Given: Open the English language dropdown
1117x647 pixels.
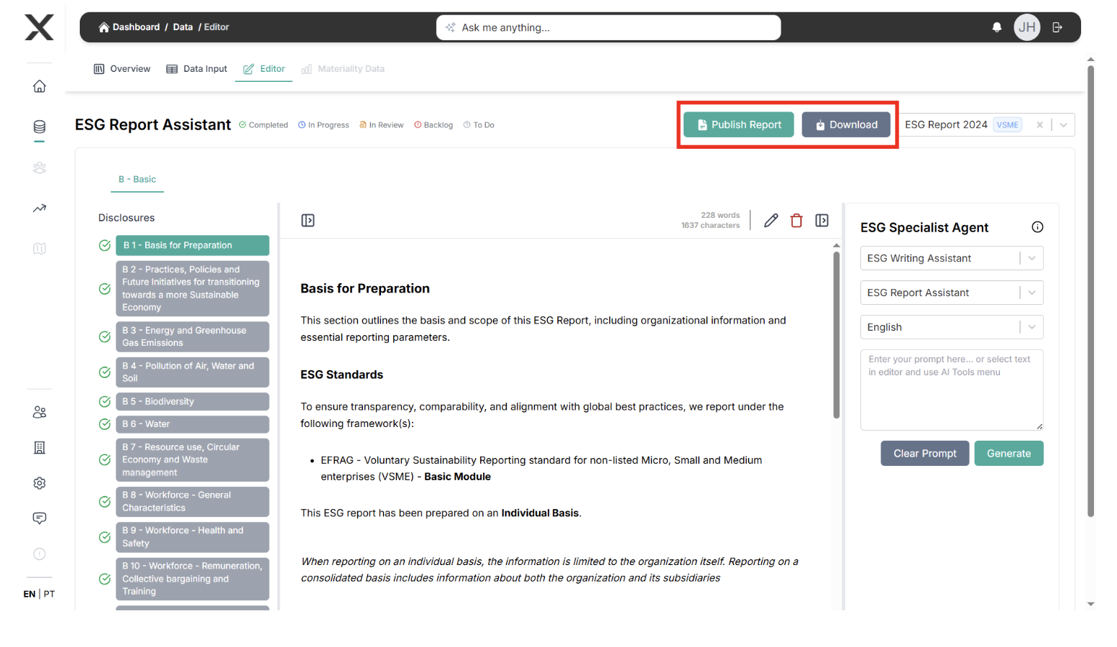Looking at the screenshot, I should pyautogui.click(x=952, y=327).
